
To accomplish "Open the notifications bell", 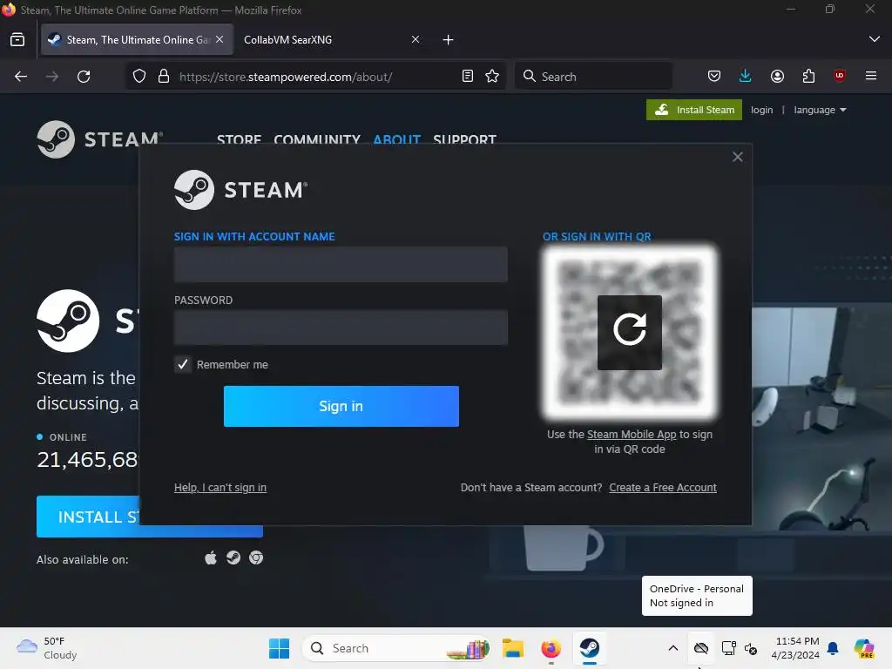I will click(x=833, y=648).
